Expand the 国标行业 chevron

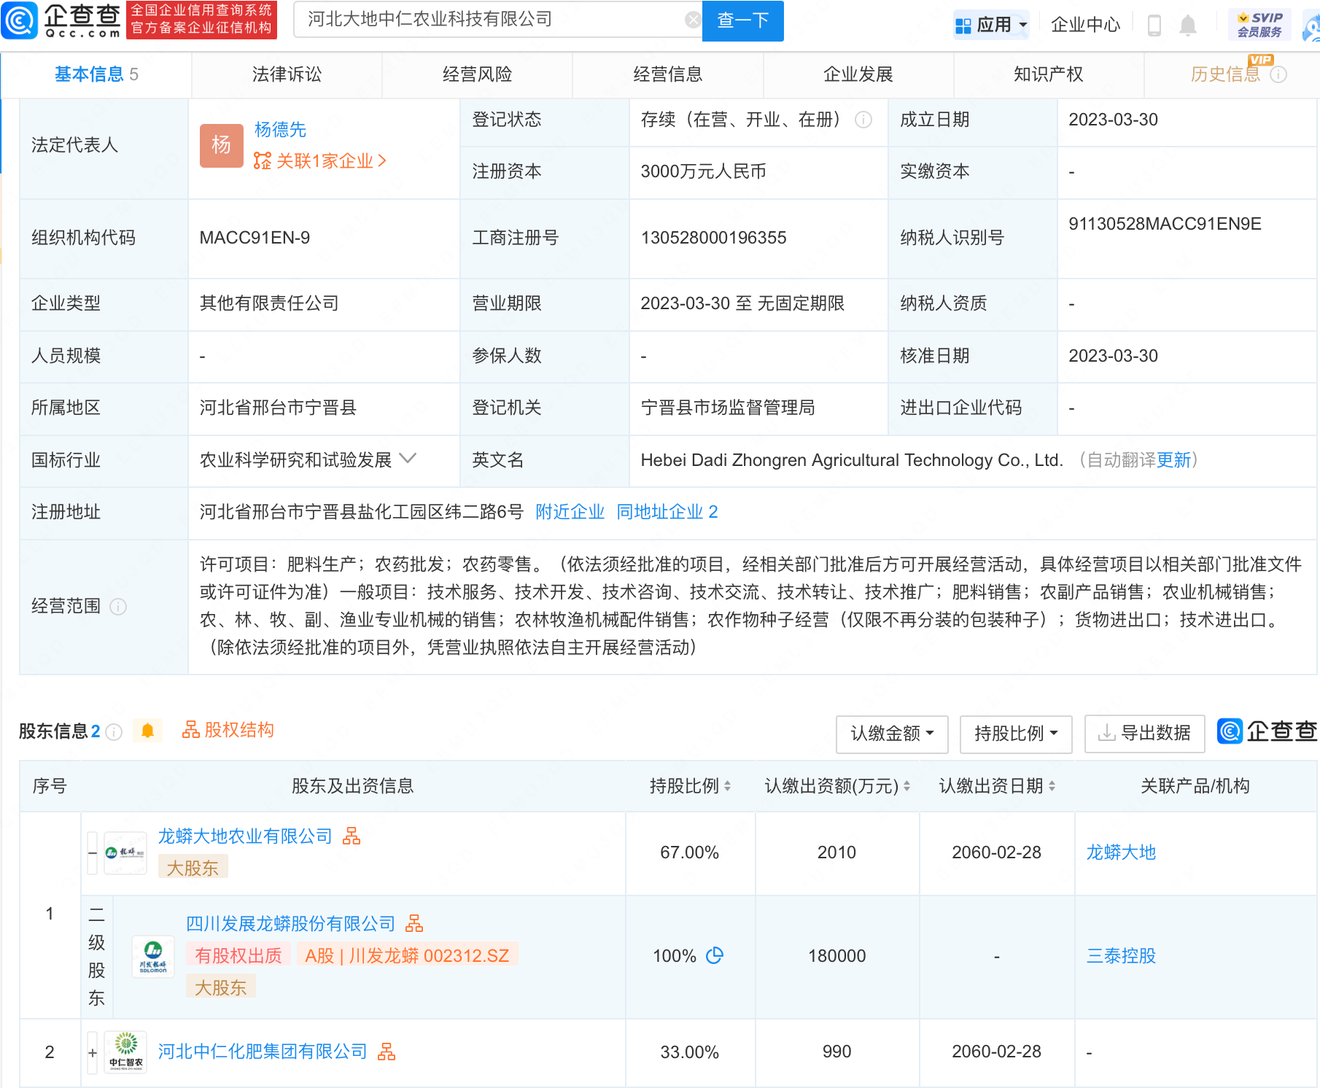point(408,459)
